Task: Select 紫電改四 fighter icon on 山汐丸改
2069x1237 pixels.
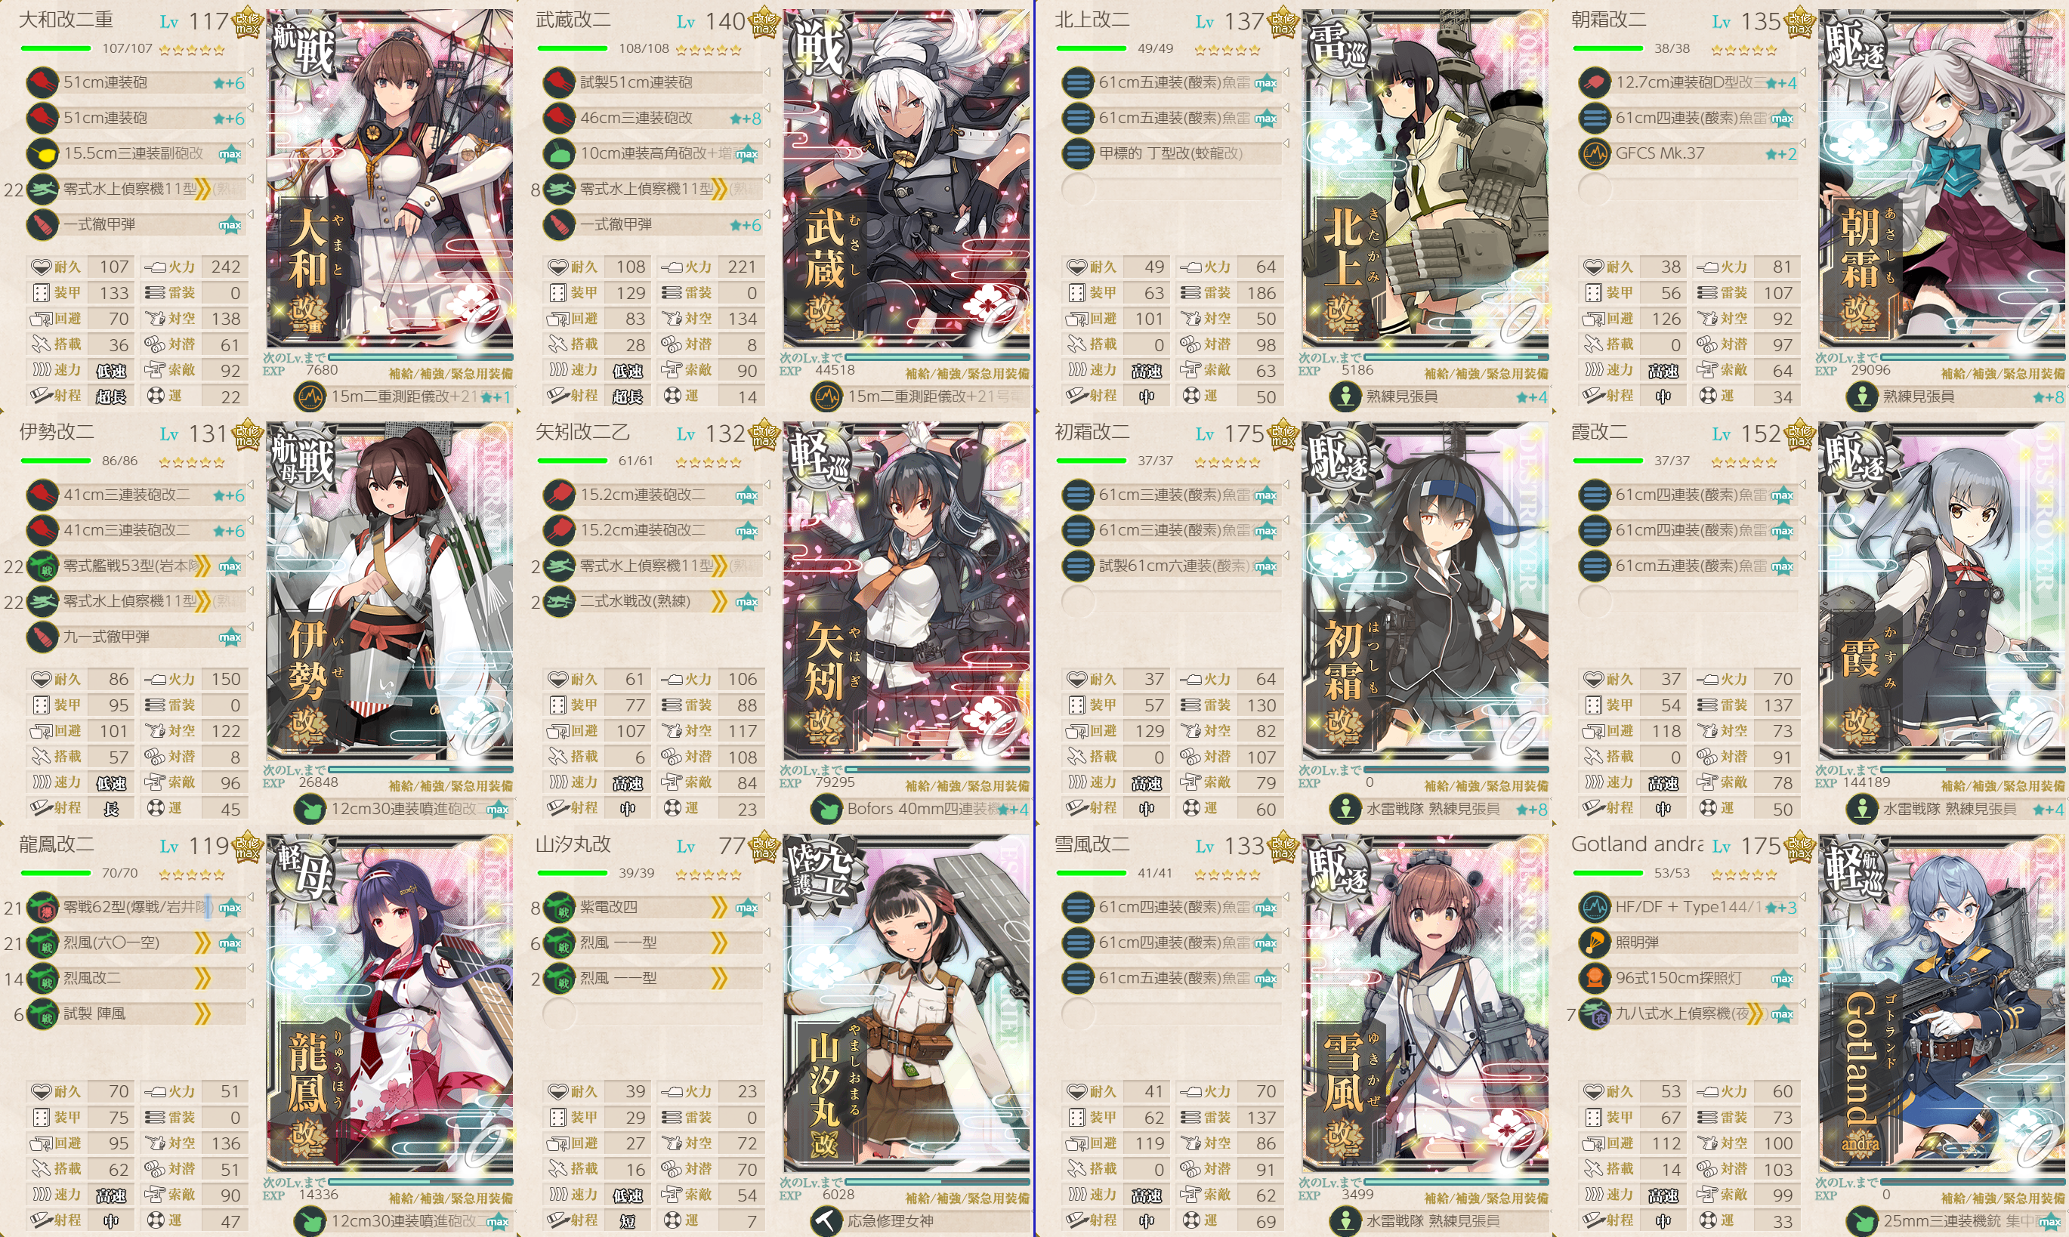Action: [559, 907]
